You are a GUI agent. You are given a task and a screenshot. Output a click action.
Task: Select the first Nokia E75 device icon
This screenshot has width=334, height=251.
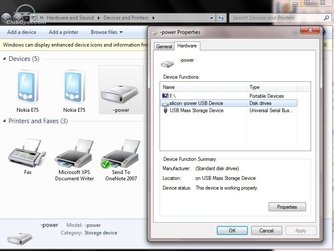pos(28,87)
